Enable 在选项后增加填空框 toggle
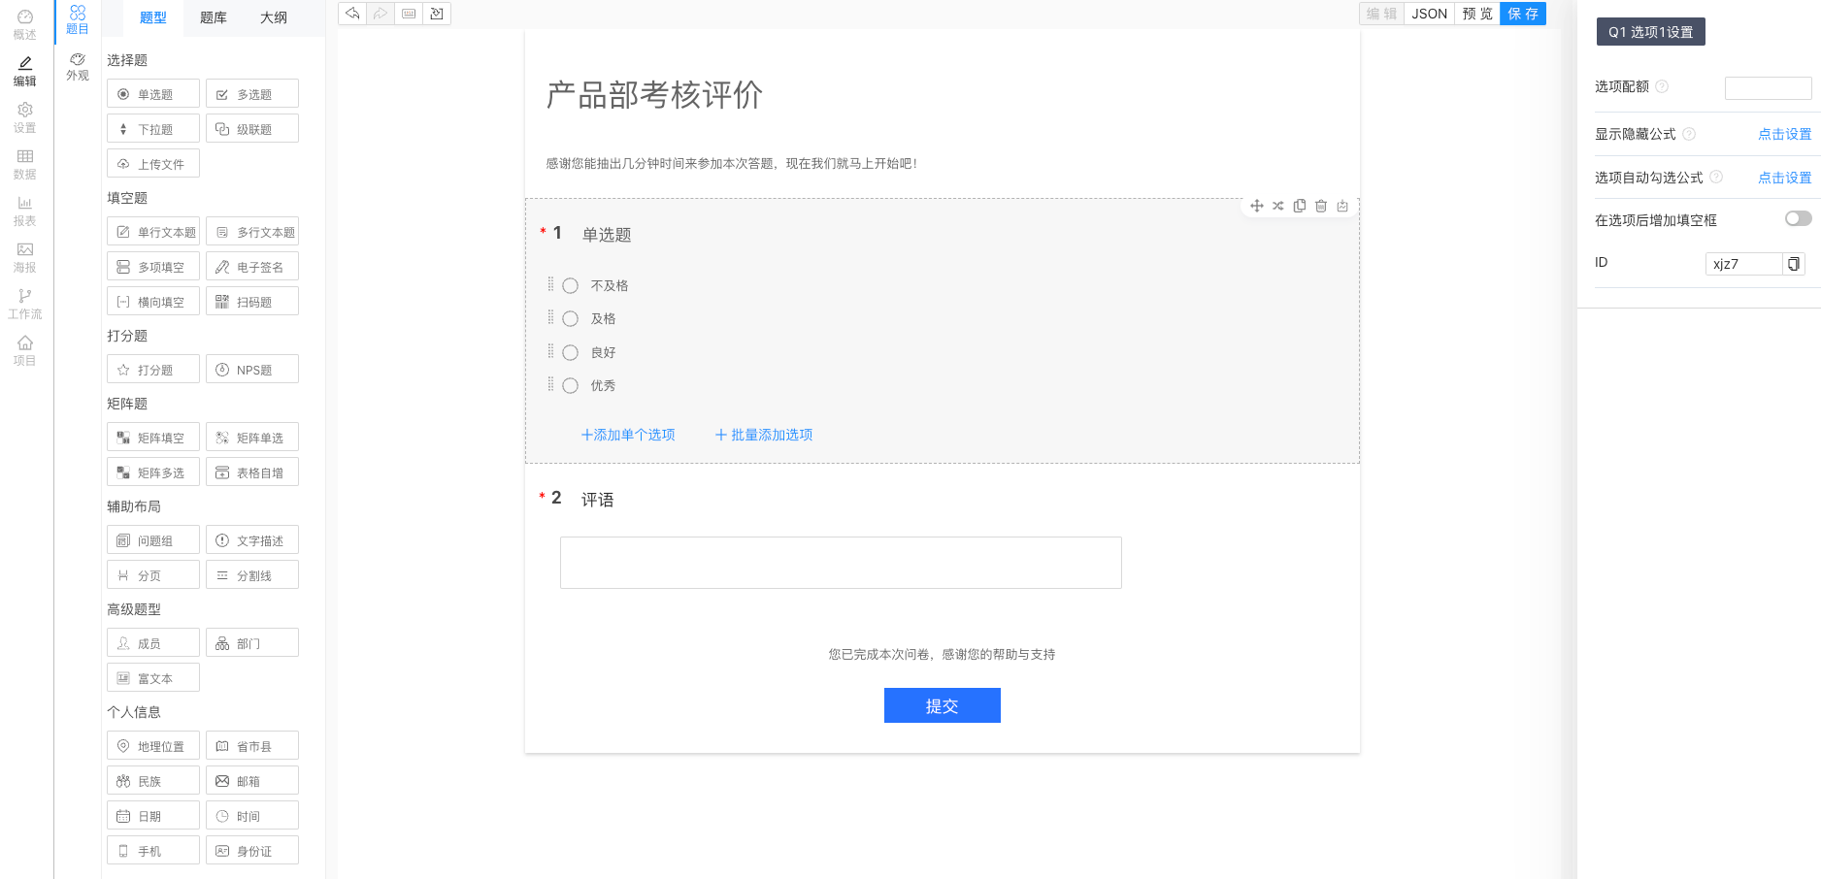Viewport: 1821px width, 879px height. point(1797,219)
